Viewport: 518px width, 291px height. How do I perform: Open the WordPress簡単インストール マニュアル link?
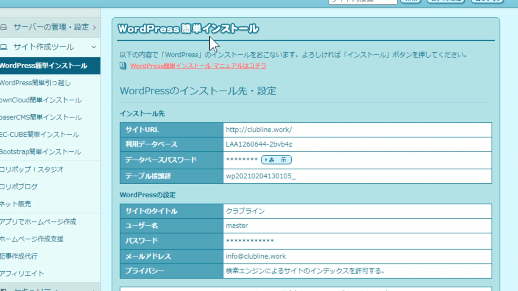point(198,66)
